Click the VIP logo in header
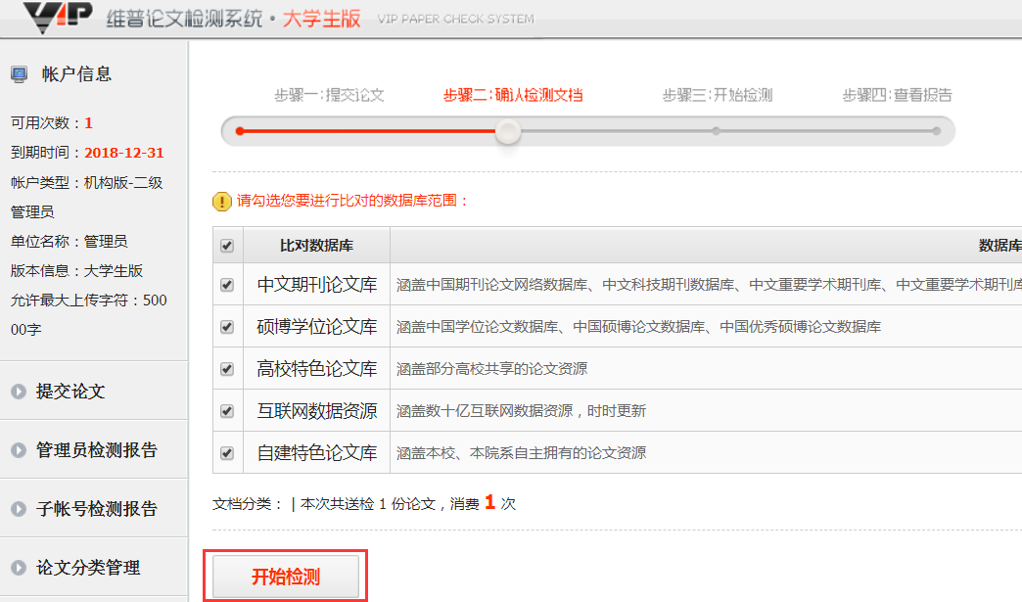The height and width of the screenshot is (602, 1022). click(x=59, y=17)
